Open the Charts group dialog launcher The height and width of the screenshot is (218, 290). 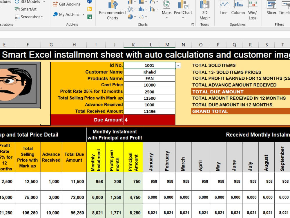(193, 24)
